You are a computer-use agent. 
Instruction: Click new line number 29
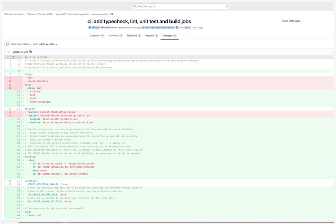tap(18, 164)
